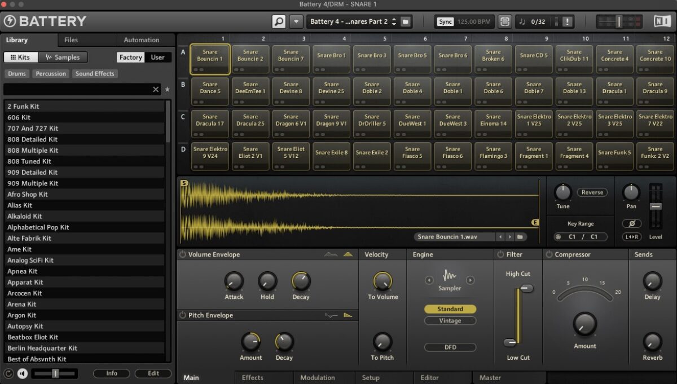Toggle the speaker prehear icon

click(23, 373)
